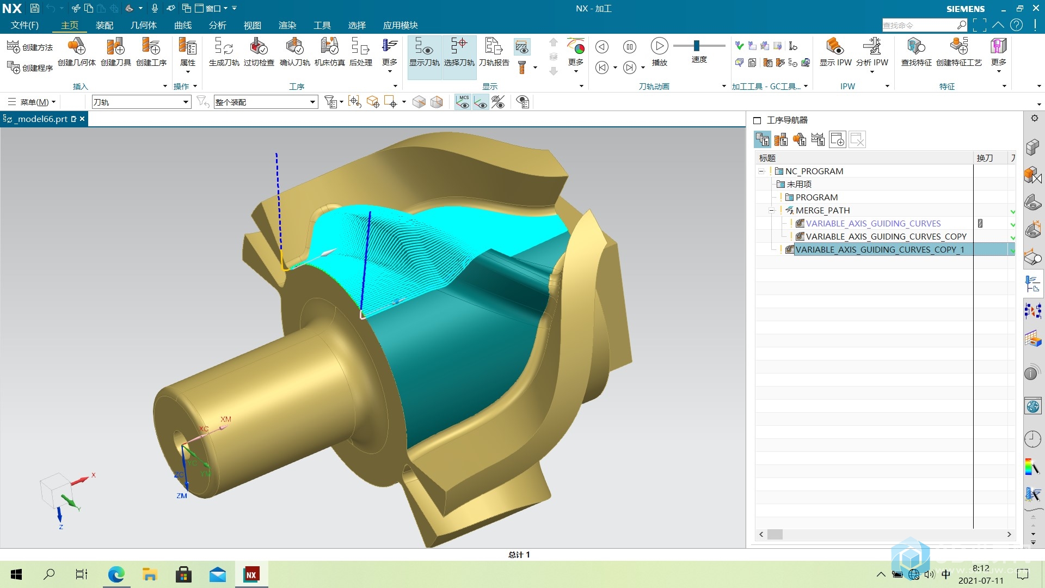Select the _model66.prt document tab
Viewport: 1045px width, 588px height.
(43, 119)
